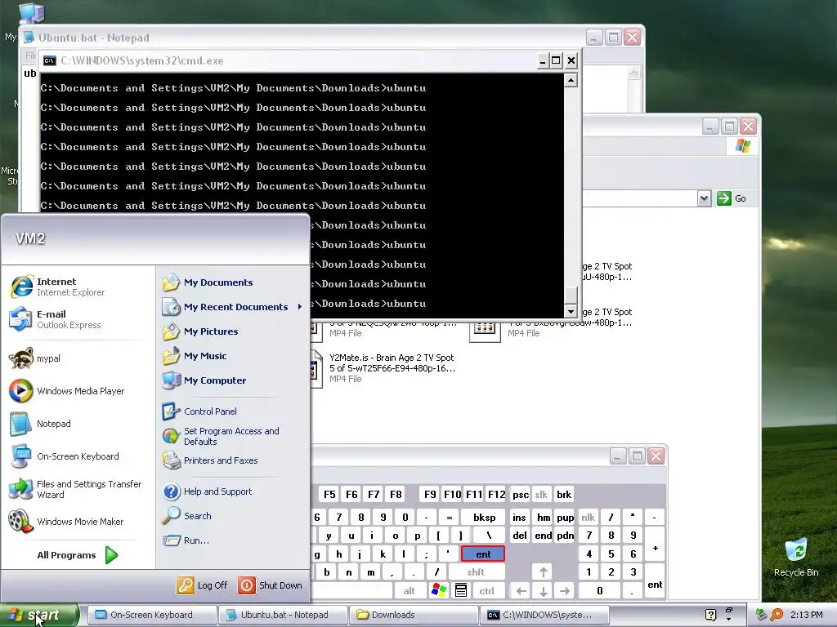
Task: Click the Shut Down button
Action: tap(270, 585)
